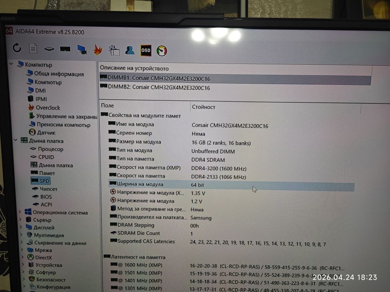
Task: Select the Софтуер tree item
Action: pos(42,272)
